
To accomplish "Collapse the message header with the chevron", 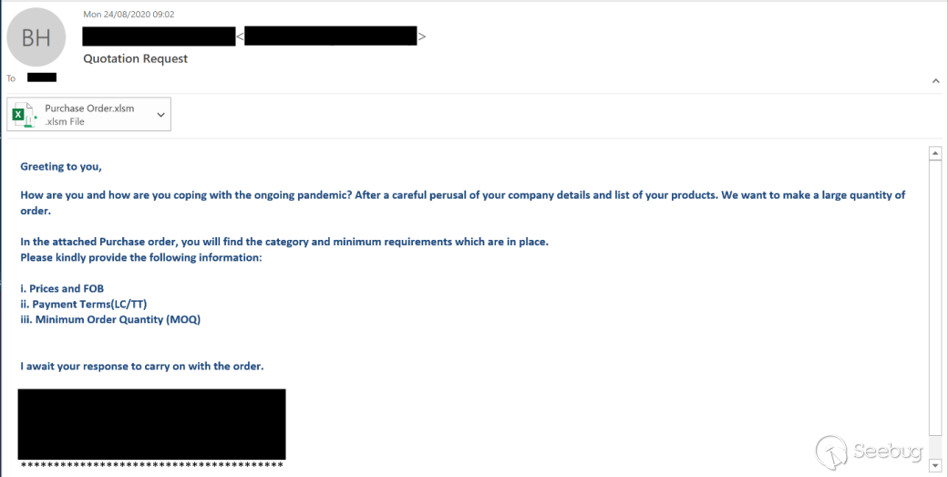I will click(x=935, y=81).
